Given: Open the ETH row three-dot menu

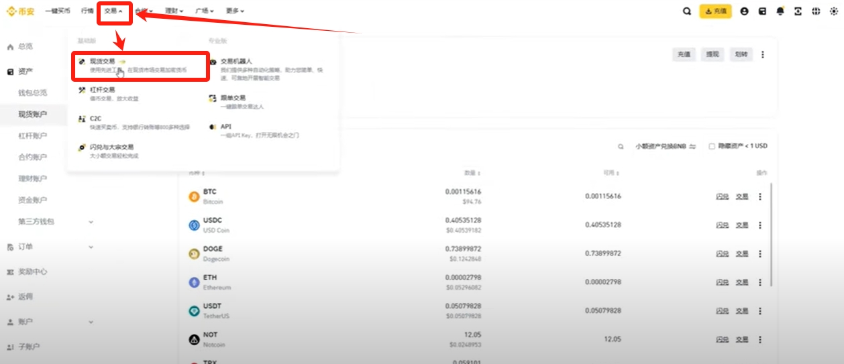Looking at the screenshot, I should click(x=759, y=282).
